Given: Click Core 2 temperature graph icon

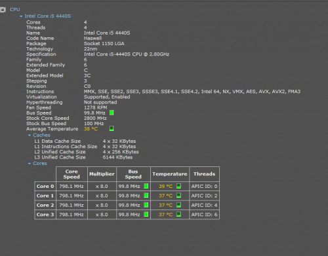Looking at the screenshot, I should [x=178, y=205].
